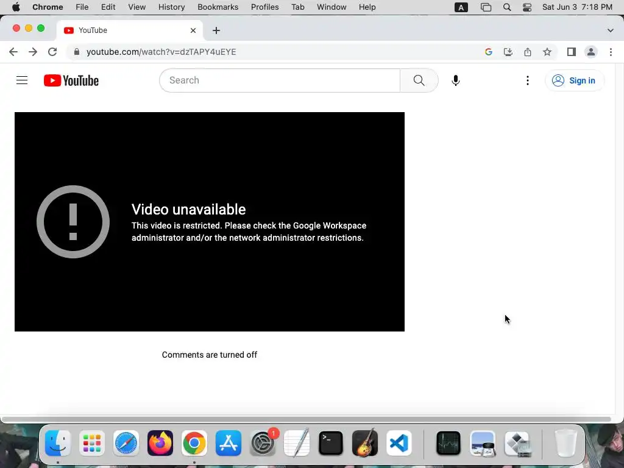Reload the current page

coord(52,52)
